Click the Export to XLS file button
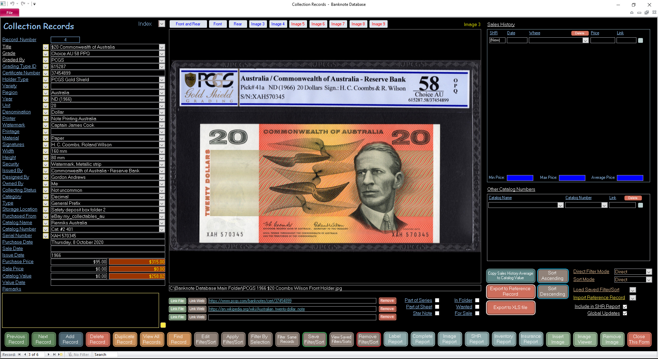The image size is (658, 359). (510, 308)
